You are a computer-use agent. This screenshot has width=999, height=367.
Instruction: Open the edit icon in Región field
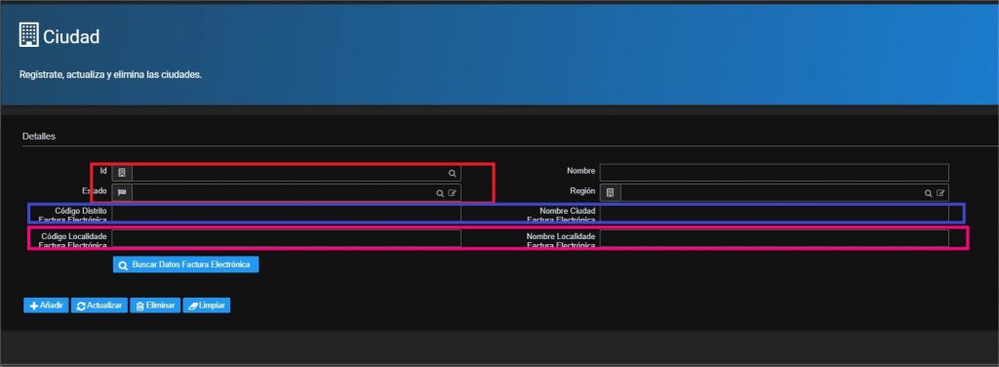(x=940, y=193)
